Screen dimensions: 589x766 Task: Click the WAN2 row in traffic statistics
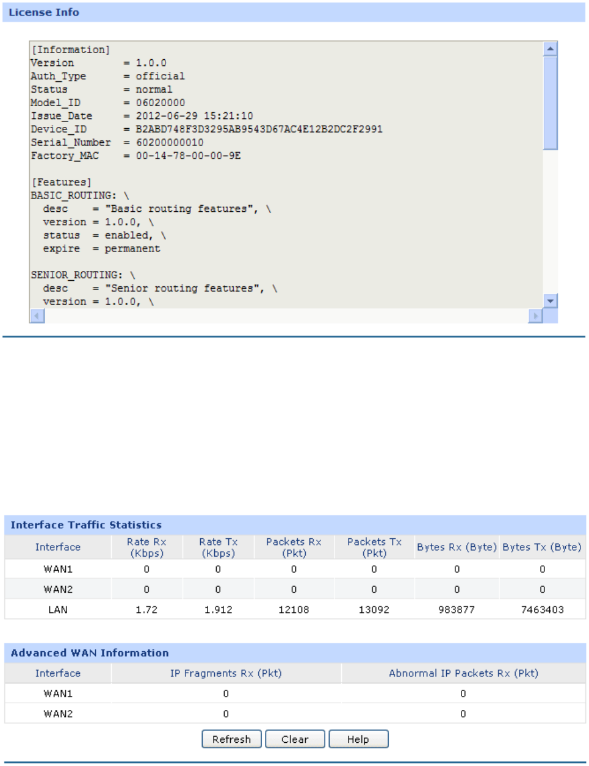(x=295, y=590)
